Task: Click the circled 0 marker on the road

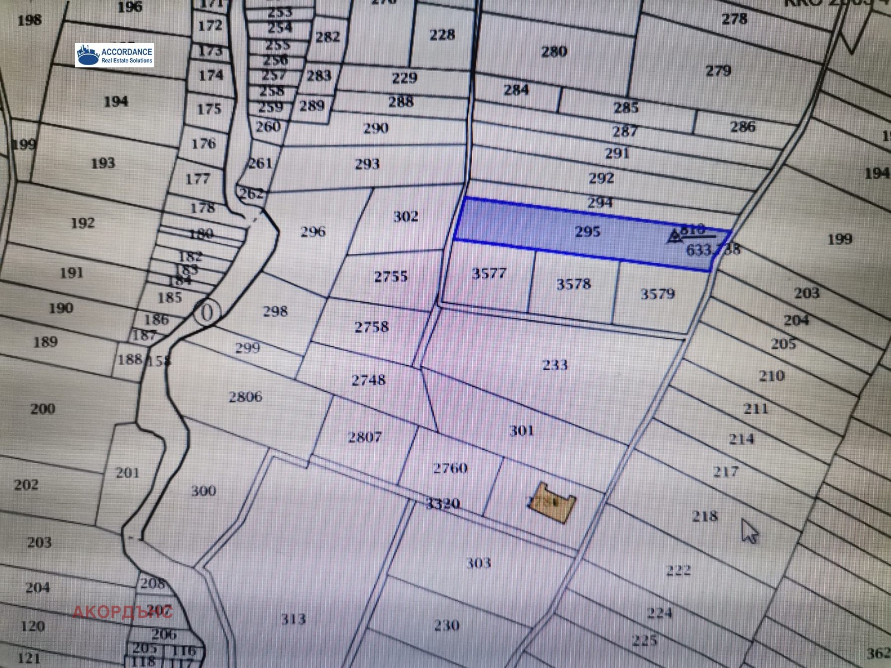Action: (207, 312)
